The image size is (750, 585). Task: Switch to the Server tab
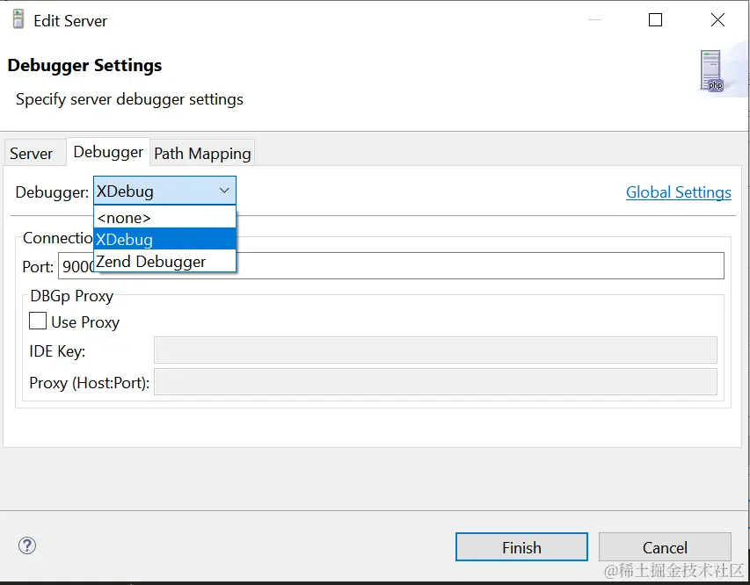[x=32, y=154]
